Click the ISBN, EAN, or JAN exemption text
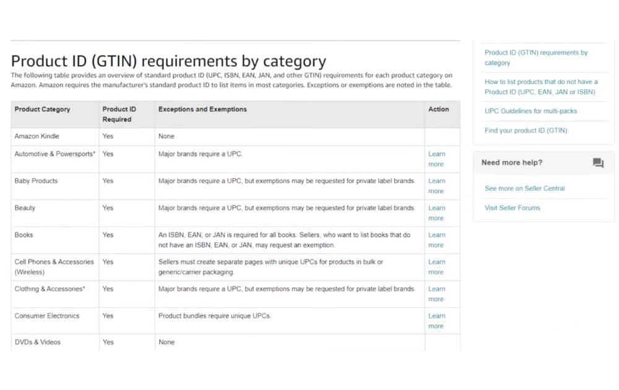This screenshot has height=390, width=619. (284, 240)
